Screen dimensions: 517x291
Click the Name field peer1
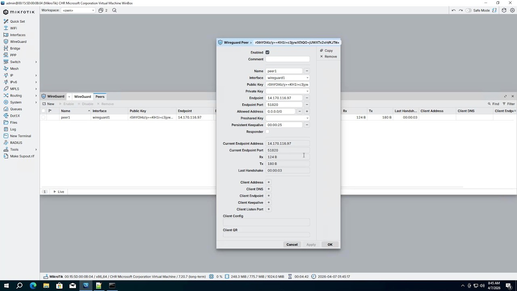[x=284, y=71]
